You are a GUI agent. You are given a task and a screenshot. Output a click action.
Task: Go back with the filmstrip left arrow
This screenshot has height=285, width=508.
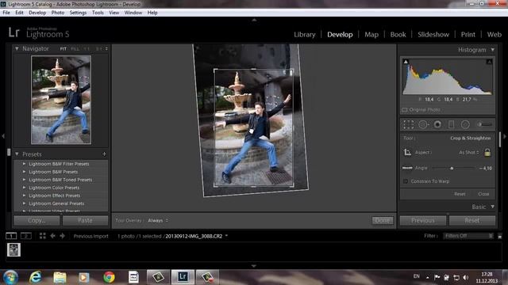(52, 236)
